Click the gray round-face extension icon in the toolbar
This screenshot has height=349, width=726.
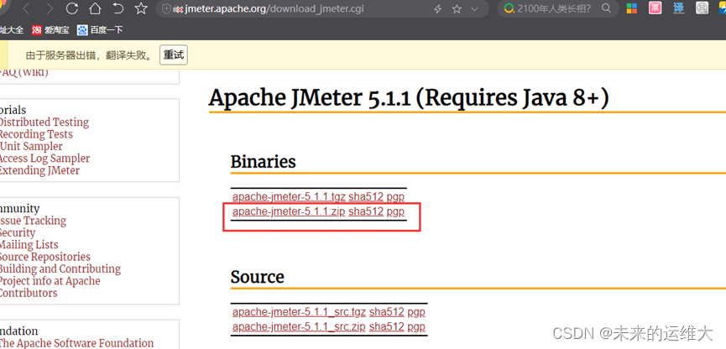(702, 8)
